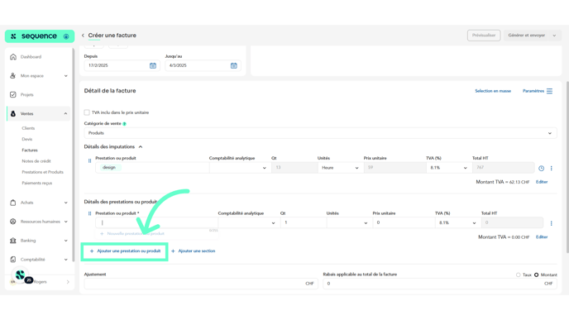Open the TVA 8.1% dropdown in new row
The image size is (569, 320).
point(458,222)
